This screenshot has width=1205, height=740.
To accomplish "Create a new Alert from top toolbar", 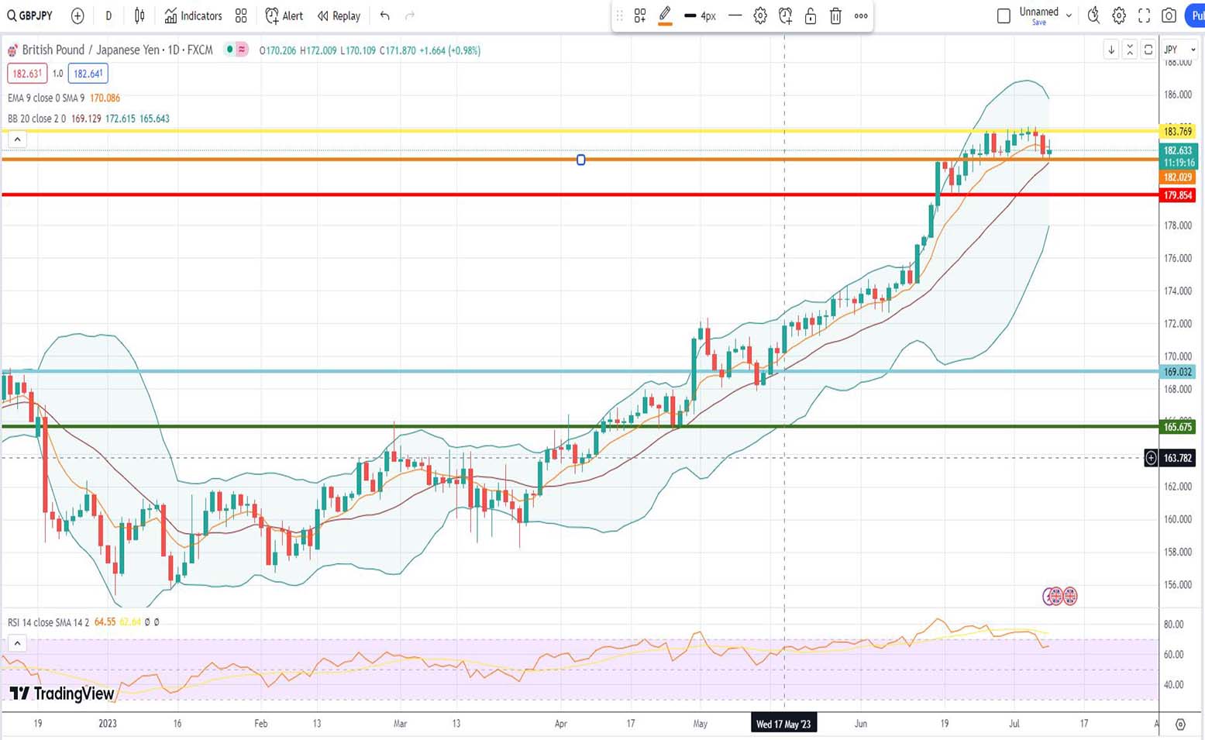I will [x=284, y=15].
